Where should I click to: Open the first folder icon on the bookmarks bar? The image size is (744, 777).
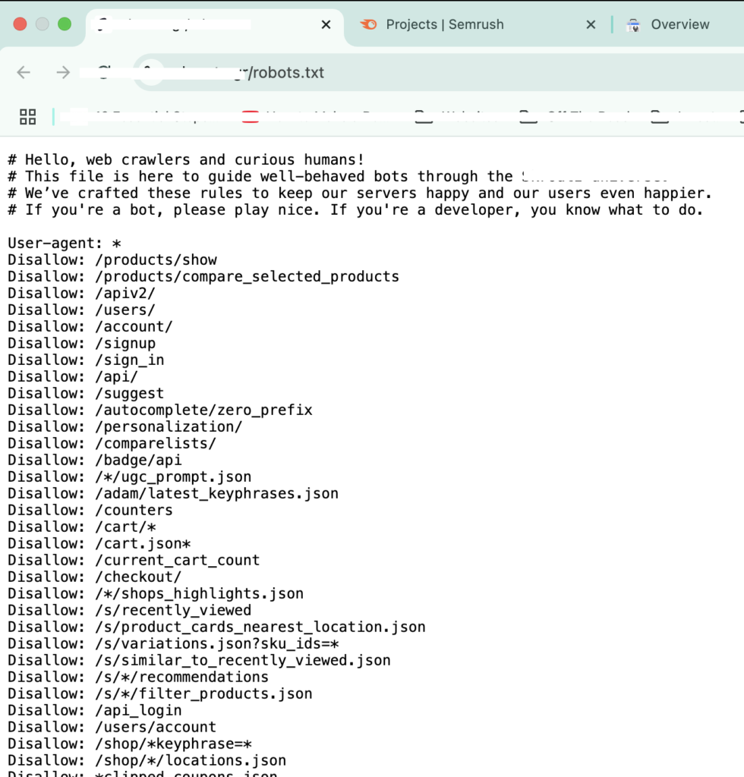click(x=424, y=117)
